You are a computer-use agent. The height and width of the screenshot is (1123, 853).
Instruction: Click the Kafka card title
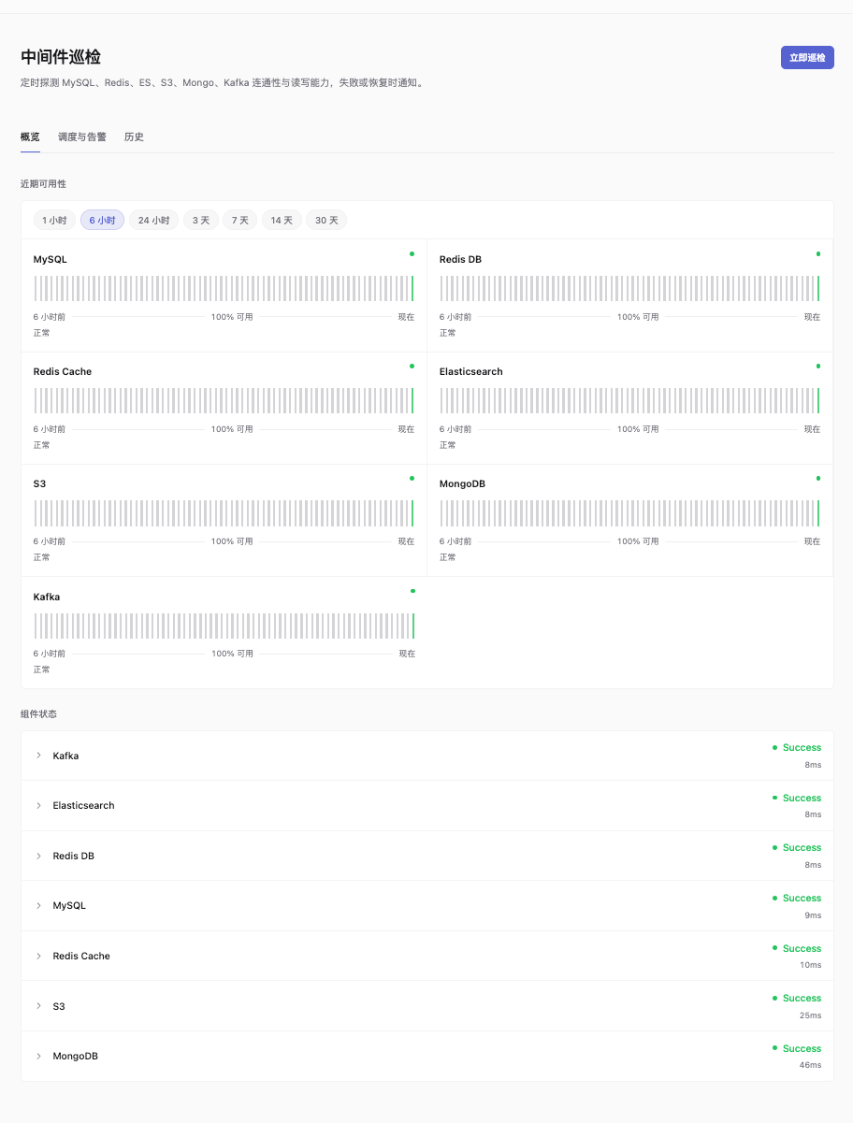coord(47,597)
